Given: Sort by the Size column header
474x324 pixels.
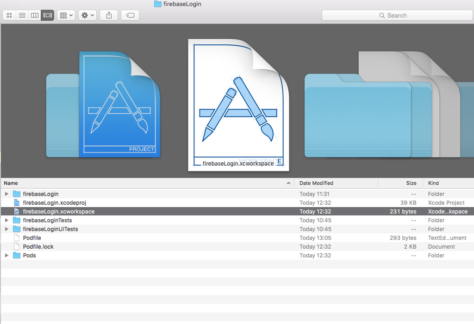Looking at the screenshot, I should tap(411, 183).
